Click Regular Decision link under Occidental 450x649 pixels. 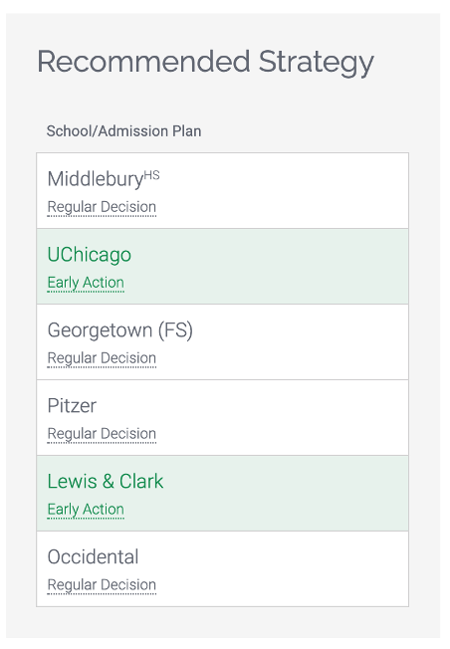(102, 585)
